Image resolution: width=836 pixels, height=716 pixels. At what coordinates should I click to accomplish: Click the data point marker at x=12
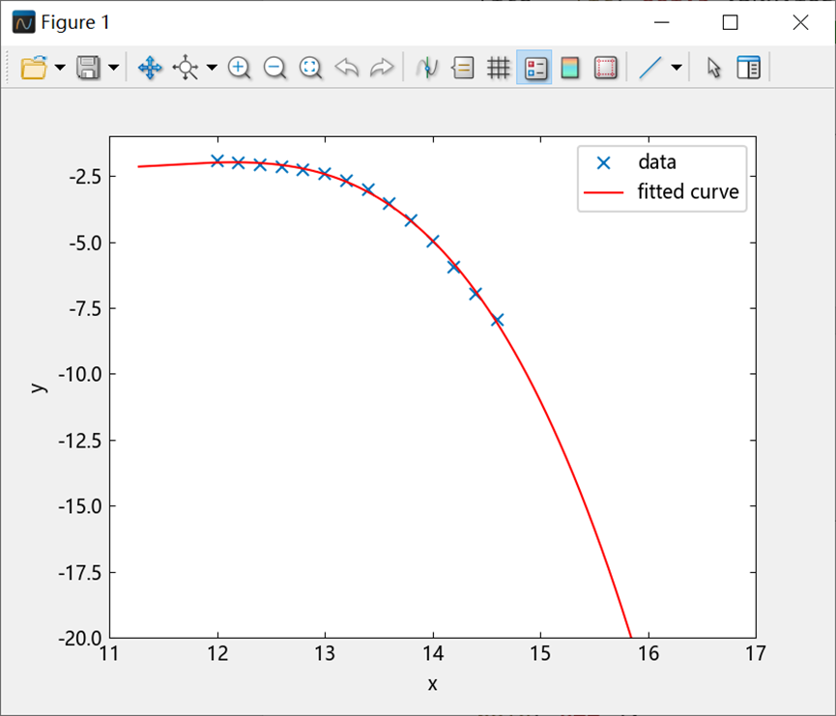coord(217,160)
